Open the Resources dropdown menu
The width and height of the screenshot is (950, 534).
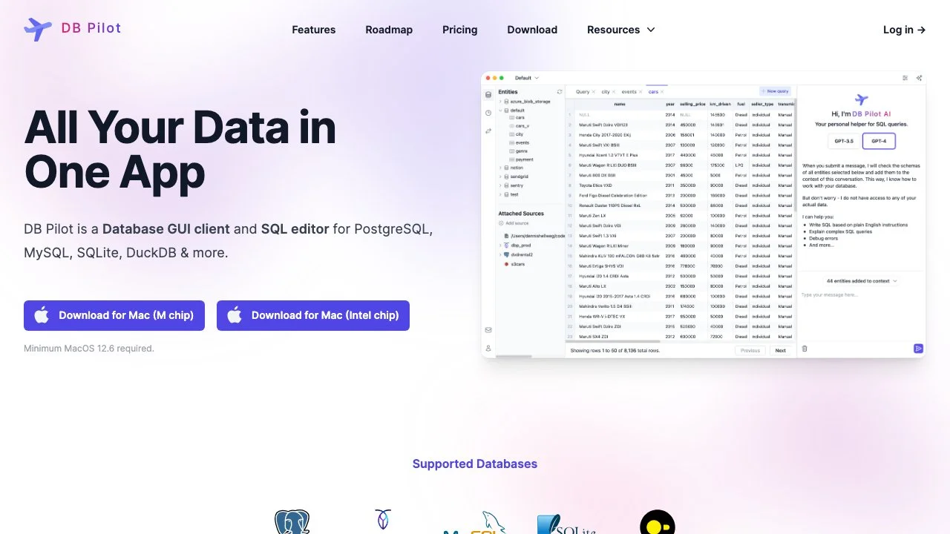(x=621, y=30)
